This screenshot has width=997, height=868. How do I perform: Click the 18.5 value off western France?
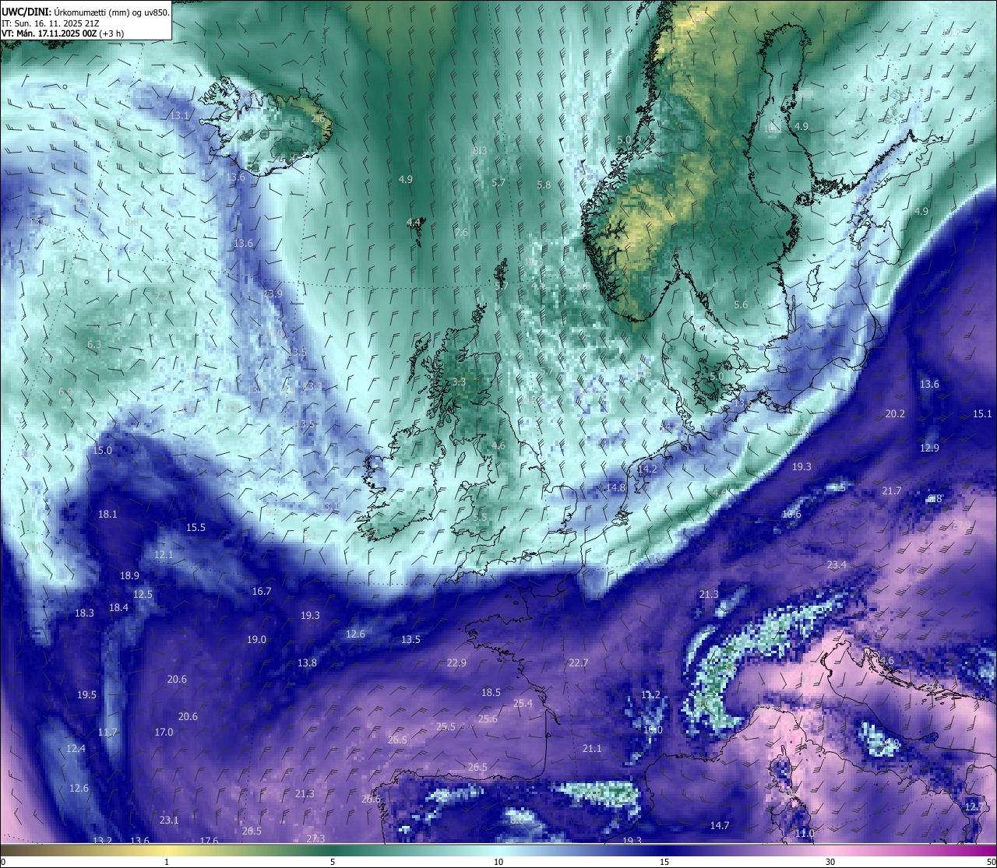click(x=491, y=692)
